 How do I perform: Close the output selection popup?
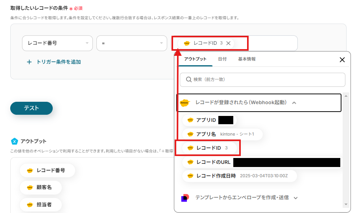342,60
